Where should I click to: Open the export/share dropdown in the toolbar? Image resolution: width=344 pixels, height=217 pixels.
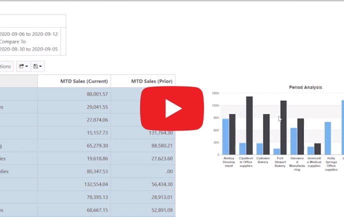click(x=23, y=66)
